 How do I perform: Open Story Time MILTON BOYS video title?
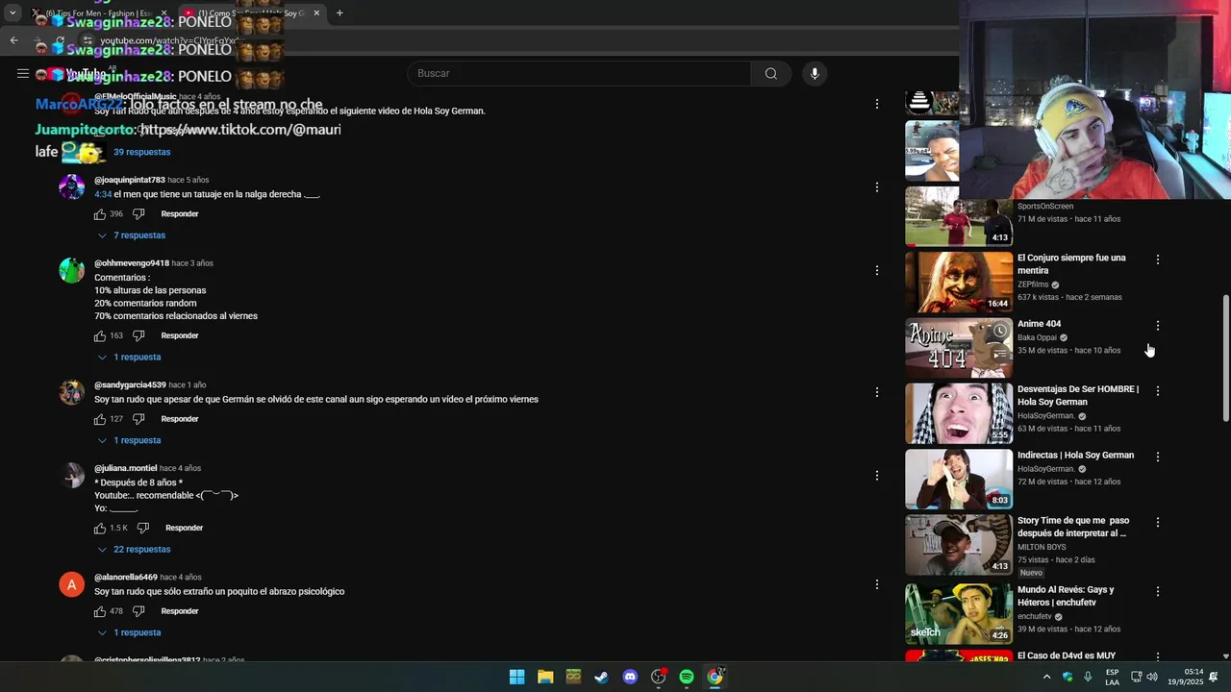click(x=1073, y=527)
